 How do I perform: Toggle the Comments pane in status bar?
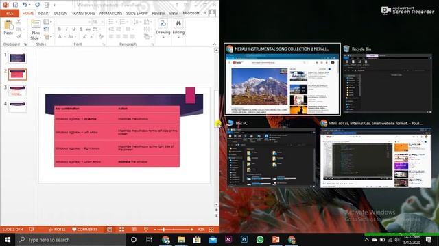tap(85, 230)
